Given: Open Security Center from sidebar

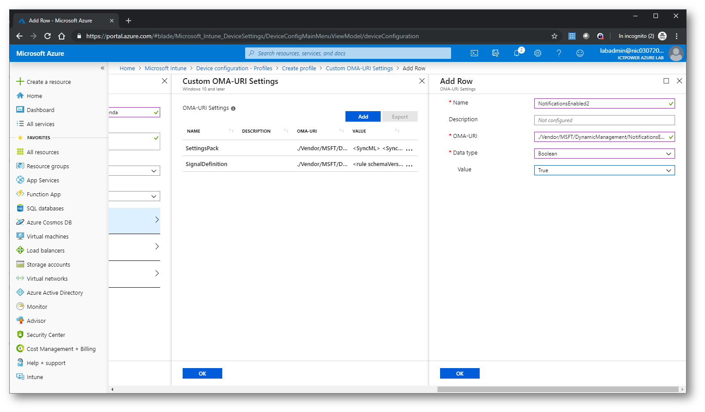Looking at the screenshot, I should pyautogui.click(x=46, y=335).
